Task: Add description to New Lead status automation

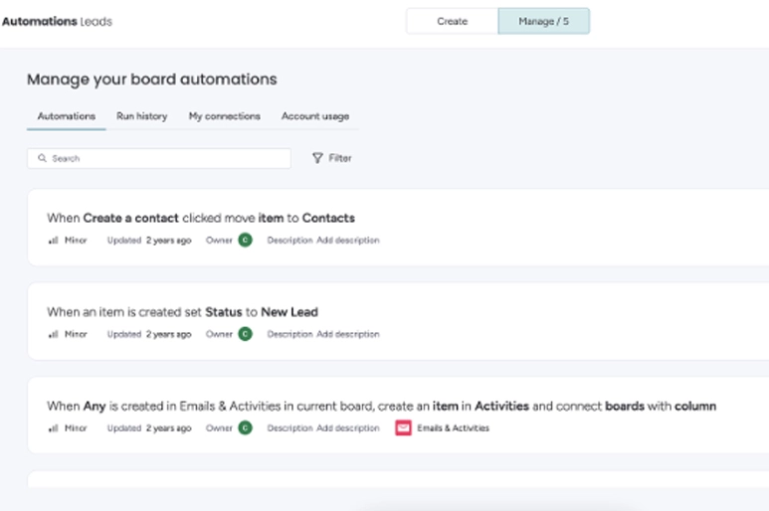Action: [x=347, y=334]
